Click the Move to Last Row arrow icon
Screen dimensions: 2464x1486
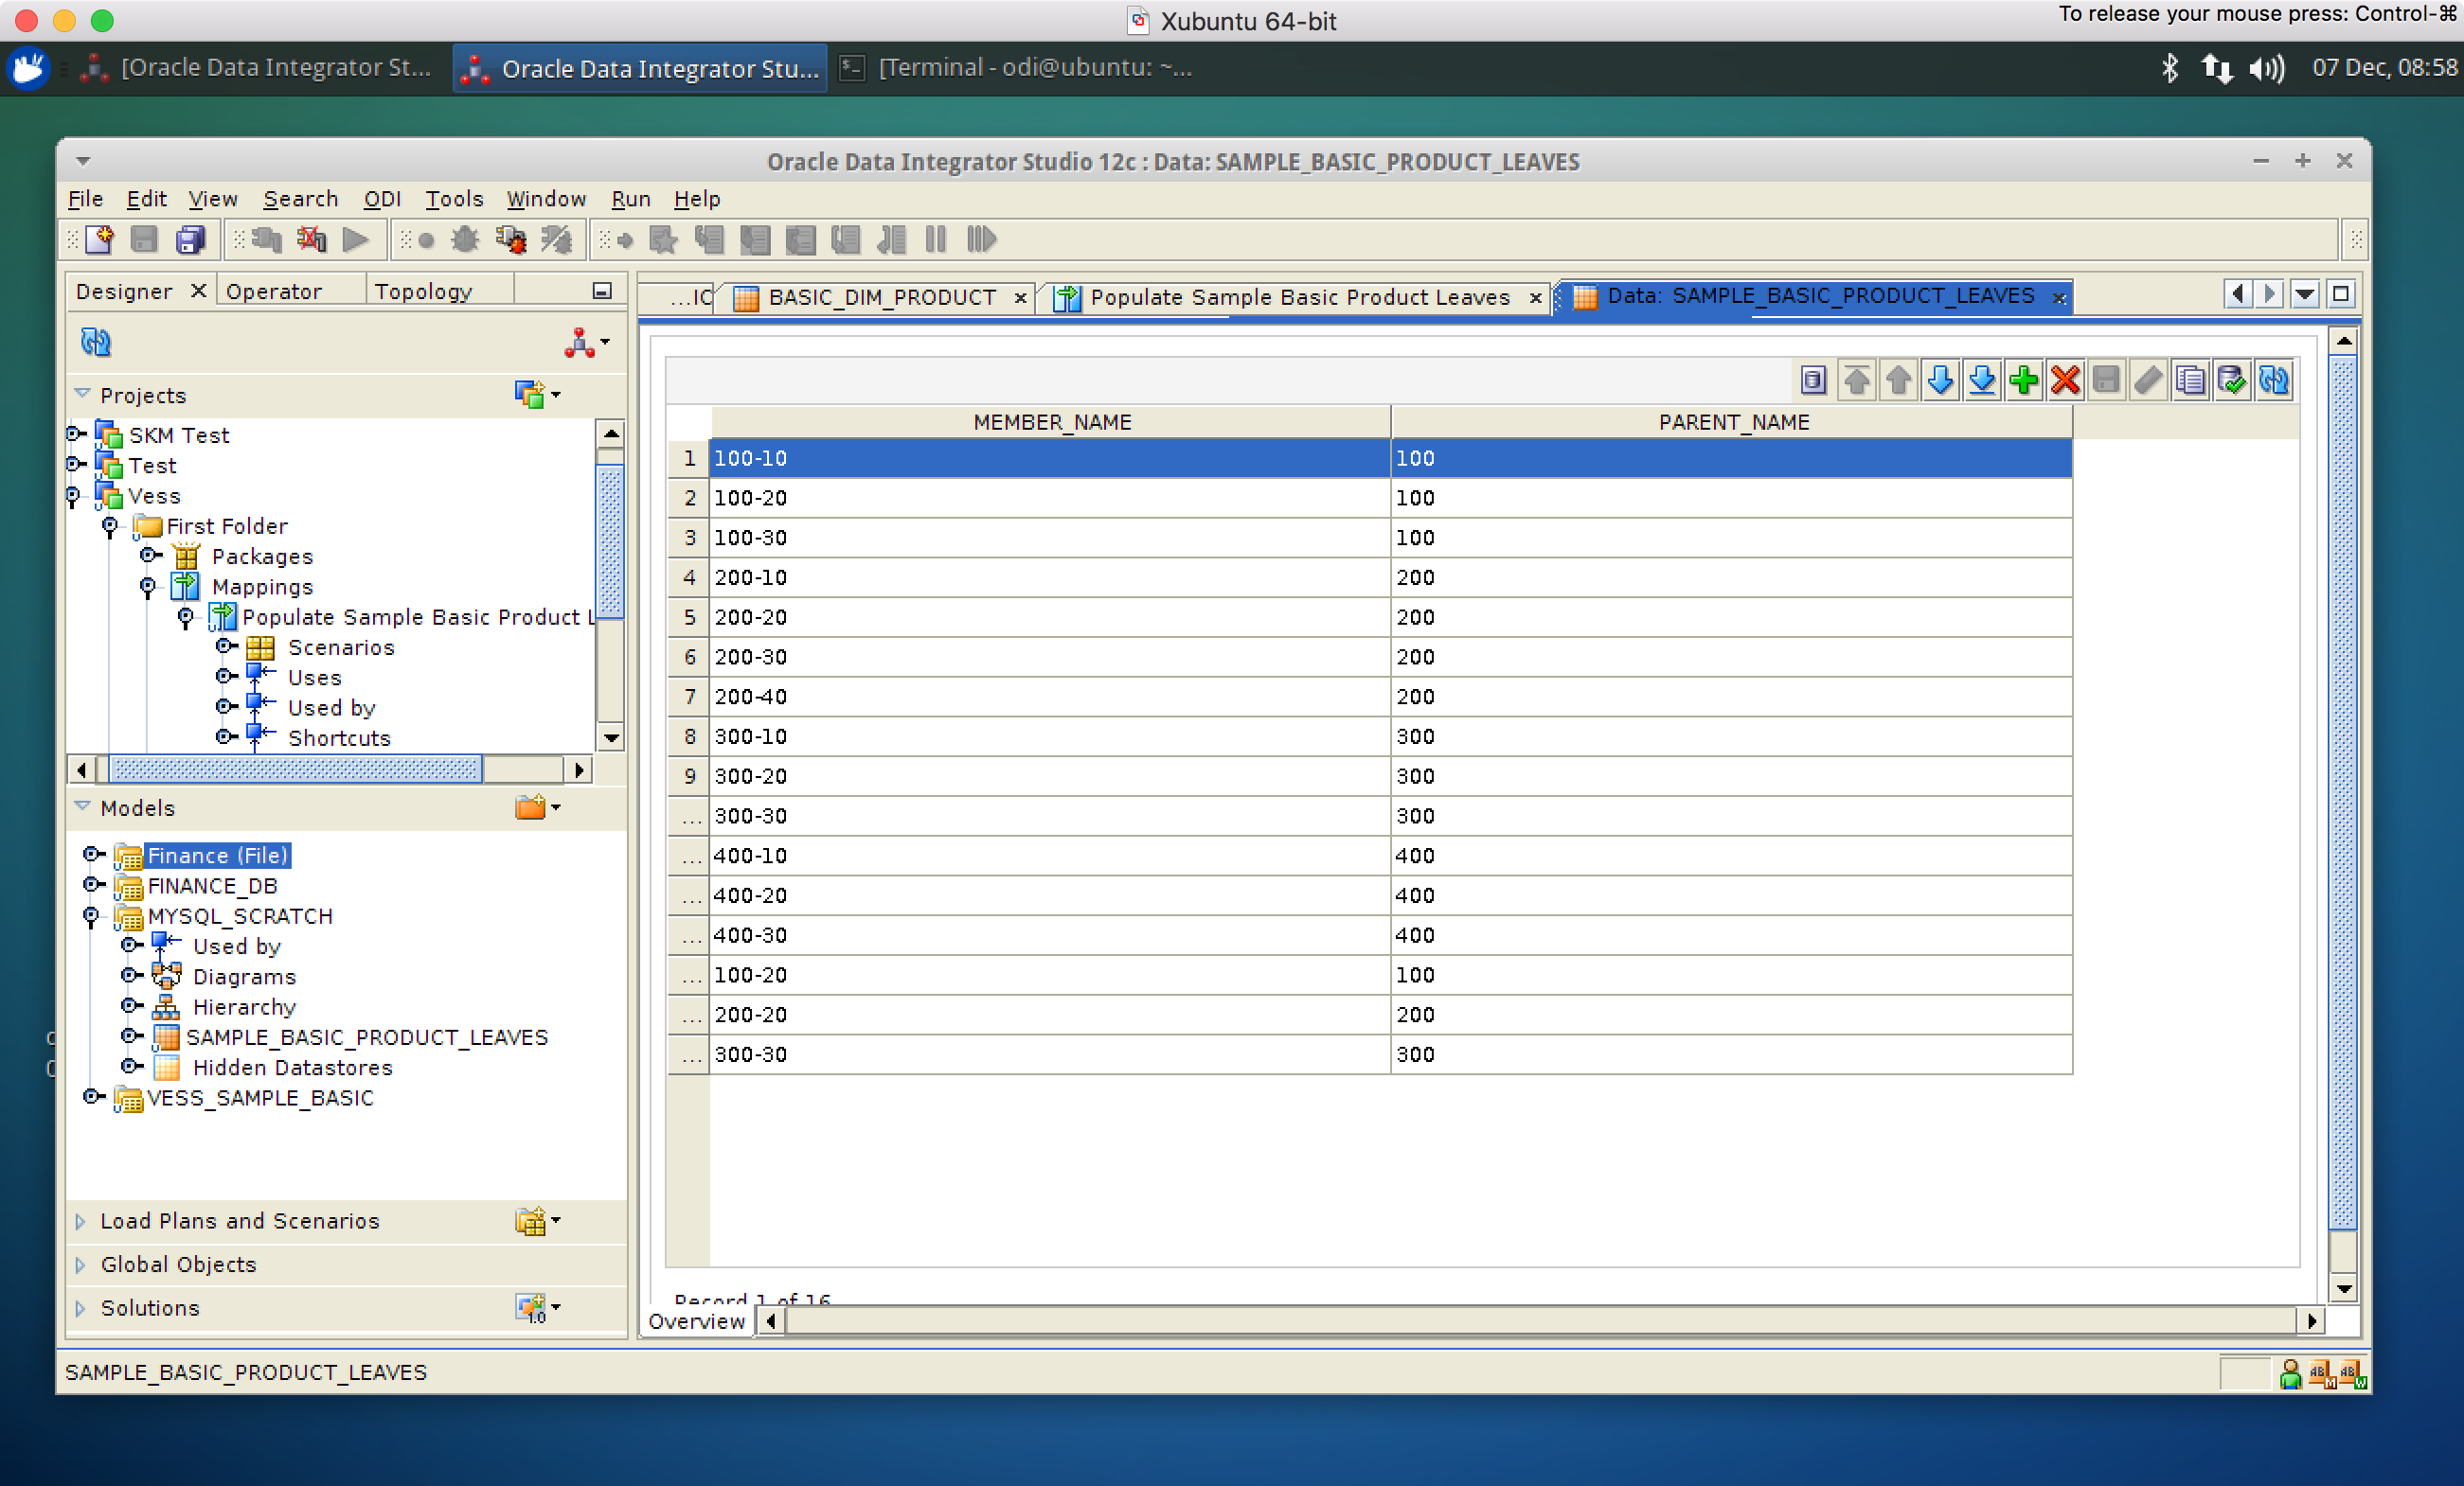pos(1981,380)
